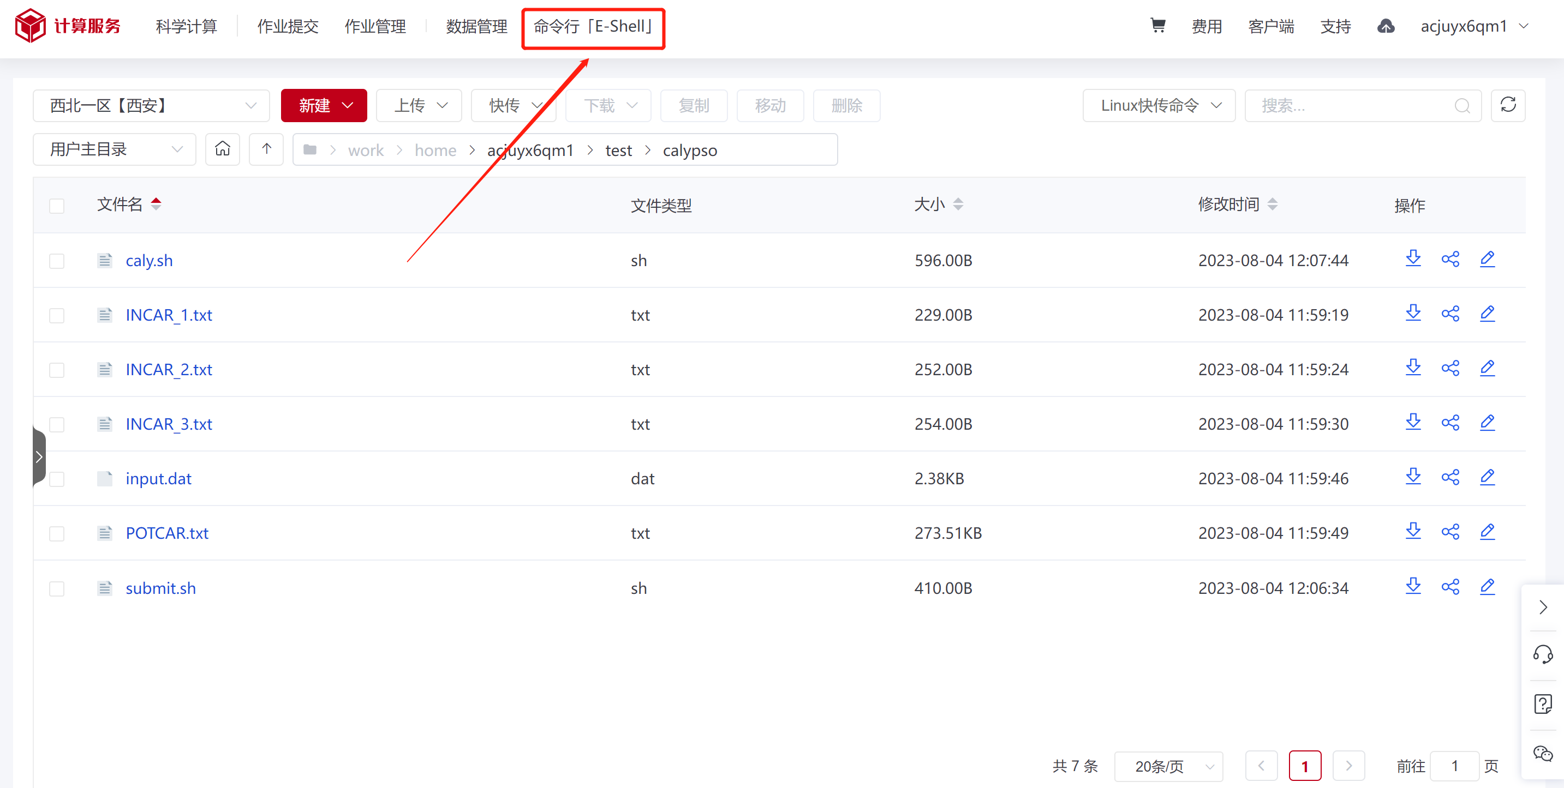
Task: Check the POTCAR.txt row checkbox
Action: tap(56, 534)
